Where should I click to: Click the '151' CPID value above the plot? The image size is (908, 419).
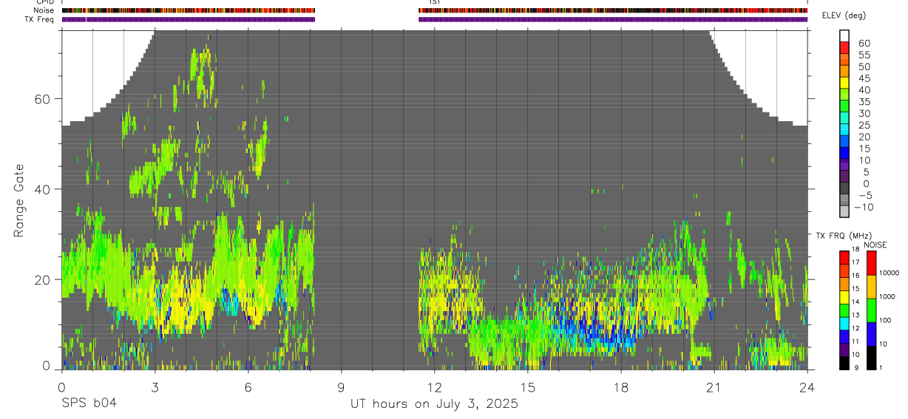pyautogui.click(x=435, y=2)
